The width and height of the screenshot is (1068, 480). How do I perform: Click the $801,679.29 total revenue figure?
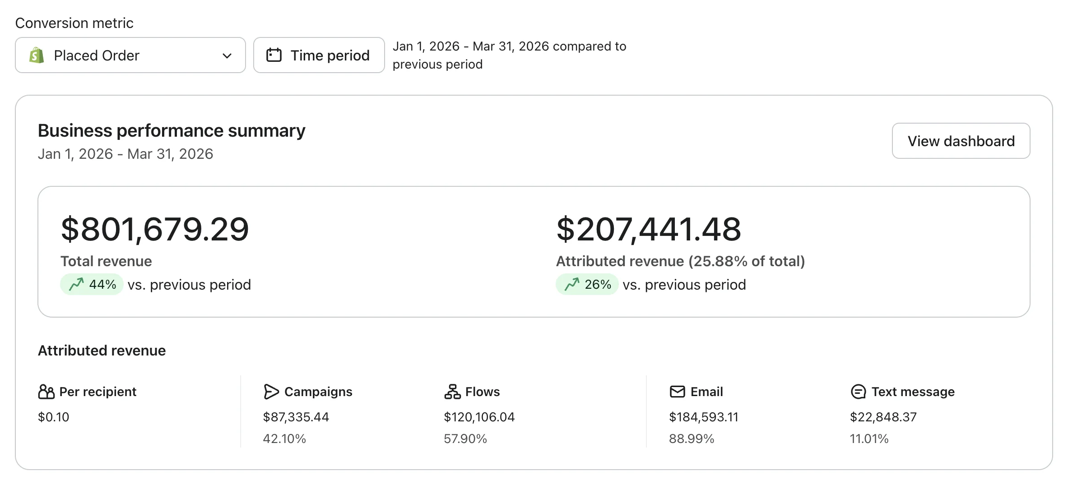(x=155, y=229)
